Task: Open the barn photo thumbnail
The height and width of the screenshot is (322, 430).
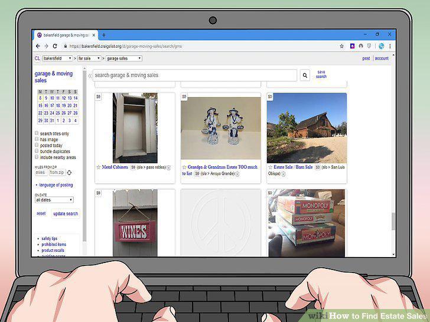Action: [307, 128]
